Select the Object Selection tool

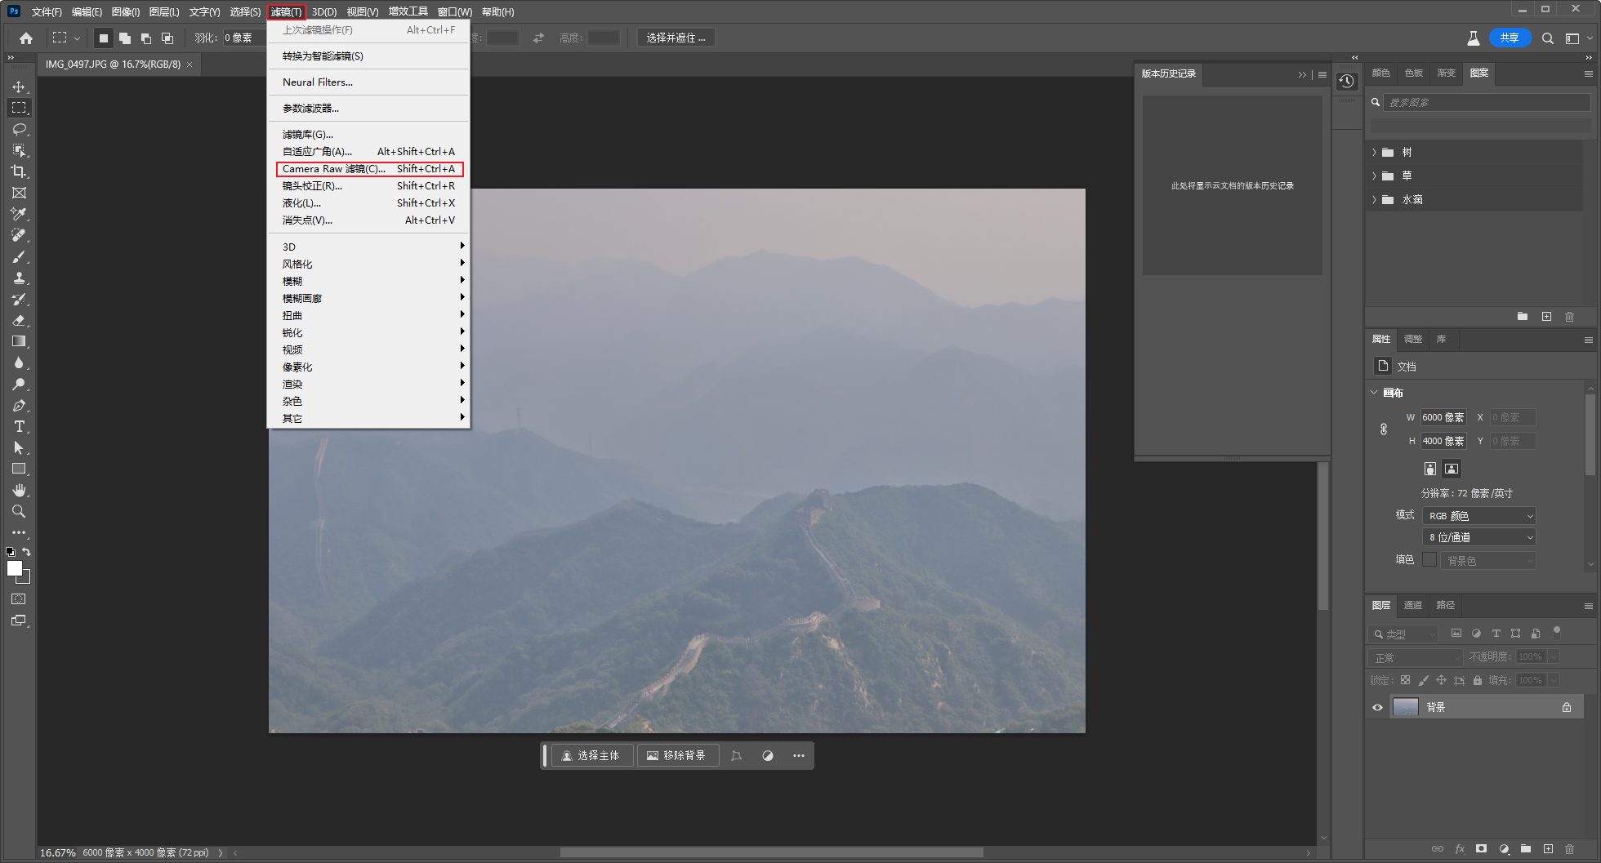click(x=19, y=150)
